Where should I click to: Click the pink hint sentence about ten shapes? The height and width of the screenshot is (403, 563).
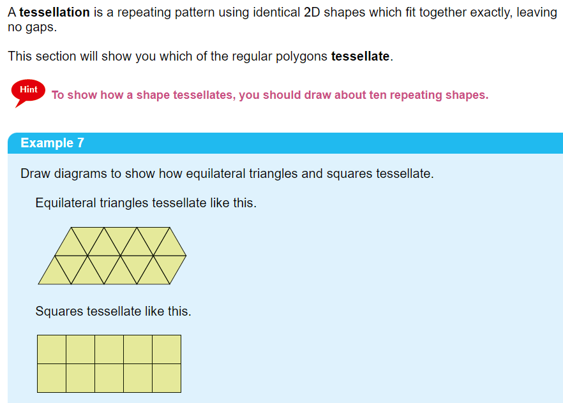tap(269, 95)
